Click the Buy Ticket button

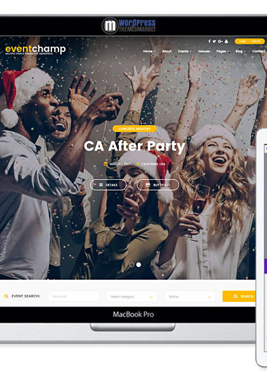[158, 185]
